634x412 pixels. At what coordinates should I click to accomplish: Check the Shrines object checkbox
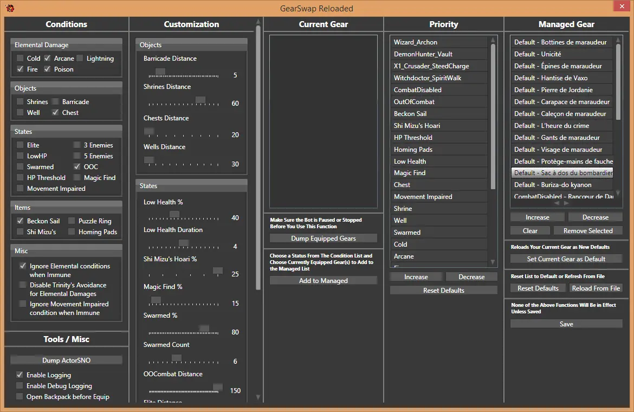[20, 102]
